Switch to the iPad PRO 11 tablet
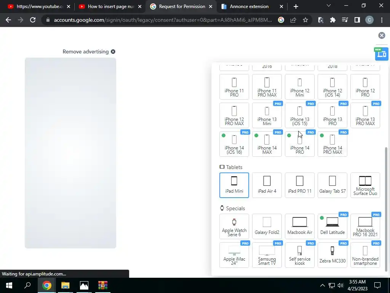 [300, 185]
